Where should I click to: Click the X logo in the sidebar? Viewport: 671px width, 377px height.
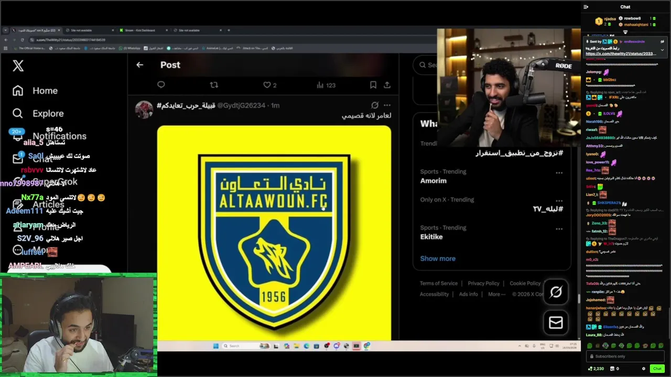18,65
